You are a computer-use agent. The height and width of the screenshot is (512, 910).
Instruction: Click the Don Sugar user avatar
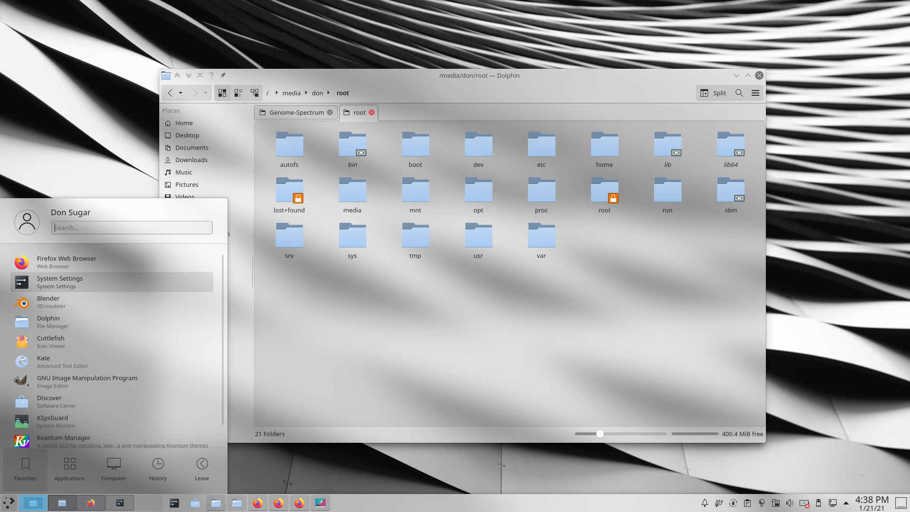(27, 222)
